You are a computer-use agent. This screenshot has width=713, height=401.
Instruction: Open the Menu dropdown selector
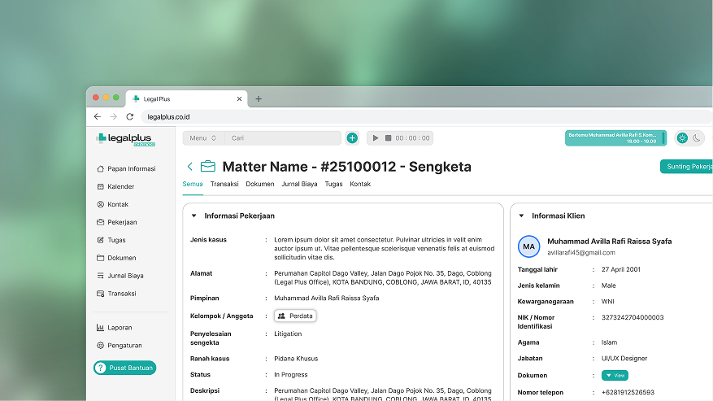click(203, 138)
